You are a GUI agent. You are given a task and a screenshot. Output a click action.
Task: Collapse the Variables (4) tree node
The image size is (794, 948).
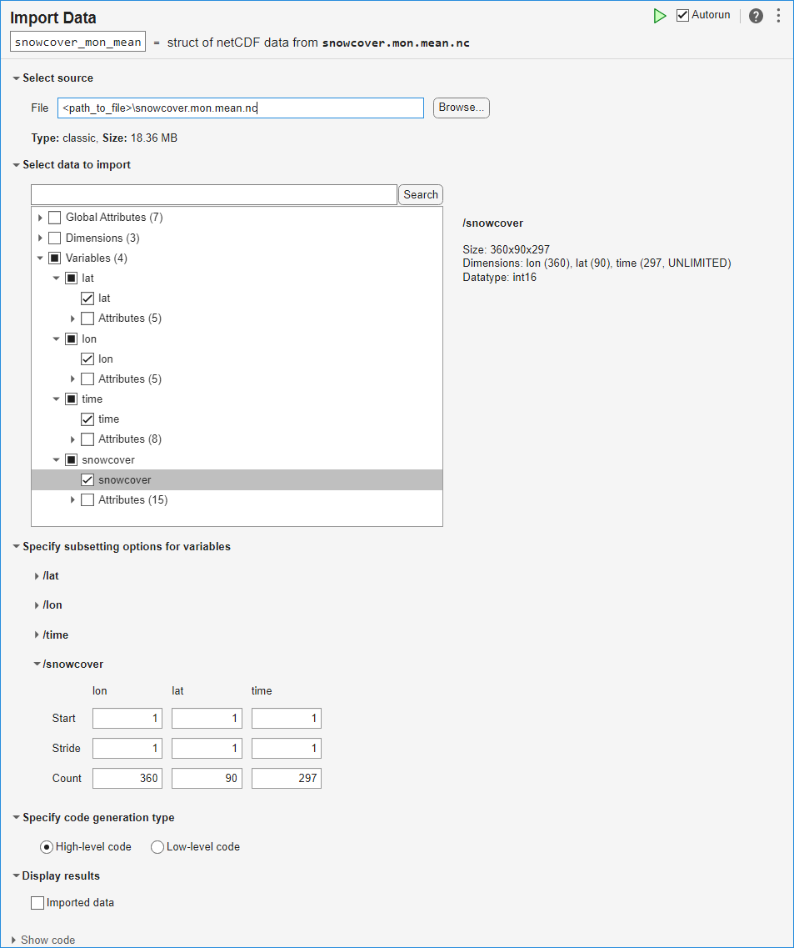[x=40, y=258]
